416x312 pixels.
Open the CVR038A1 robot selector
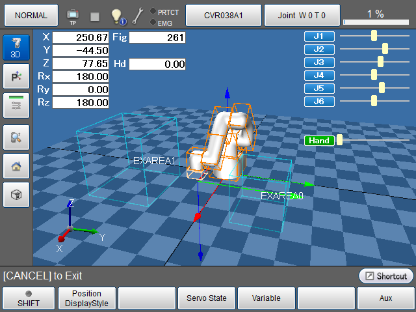tap(223, 14)
